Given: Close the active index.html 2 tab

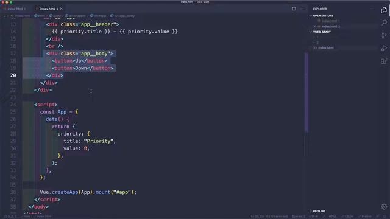Looking at the screenshot, I should [62, 9].
